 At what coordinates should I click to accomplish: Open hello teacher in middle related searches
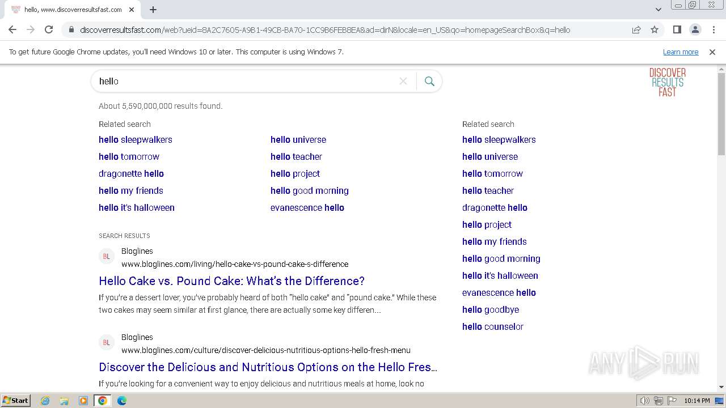coord(296,156)
